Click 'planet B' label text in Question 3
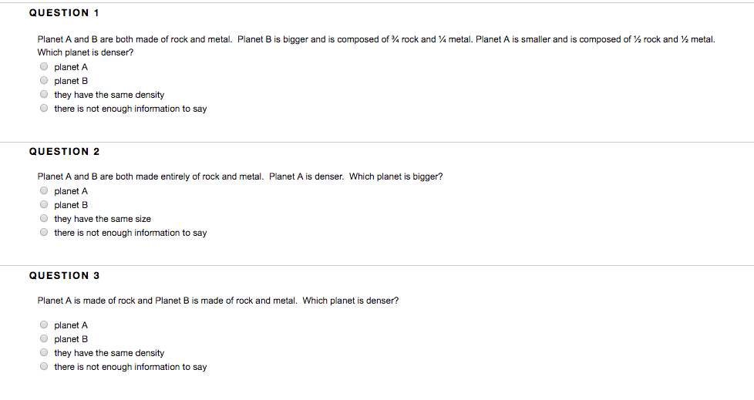Screen dimensions: 754x400 [x=71, y=339]
